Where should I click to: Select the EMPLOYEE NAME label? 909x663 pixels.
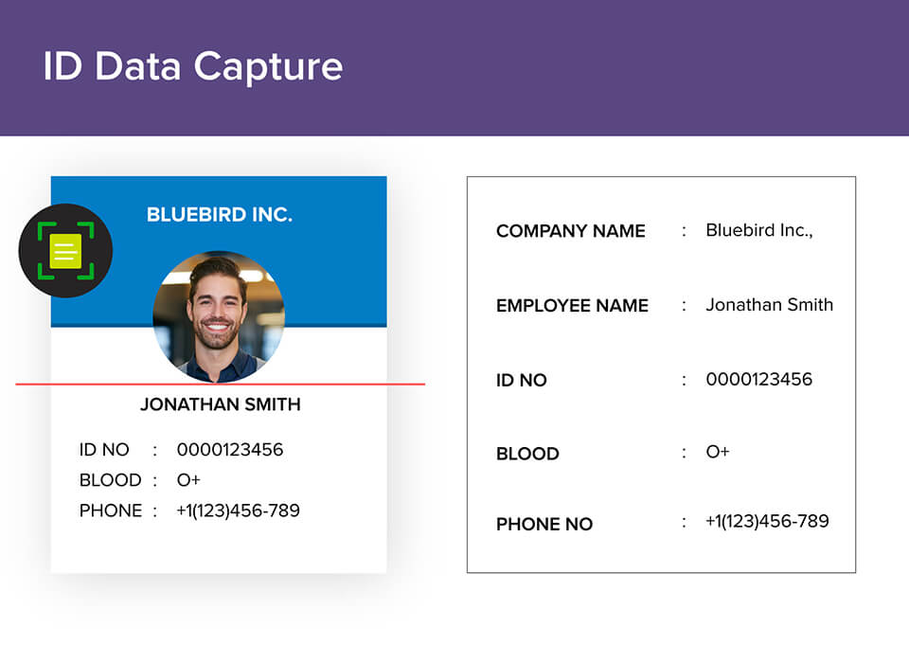pos(572,306)
